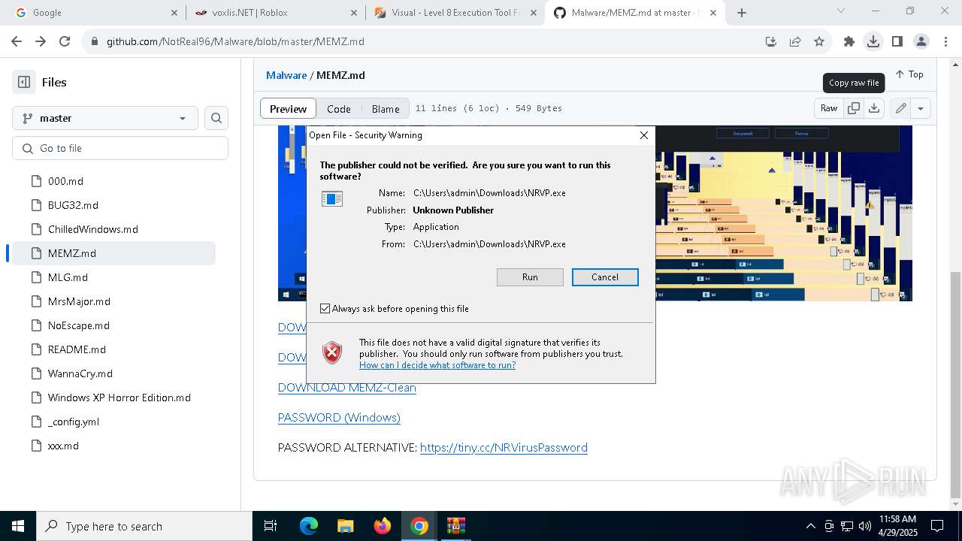Viewport: 962px width, 541px height.
Task: Open WannaCry.md in file tree
Action: pos(80,373)
